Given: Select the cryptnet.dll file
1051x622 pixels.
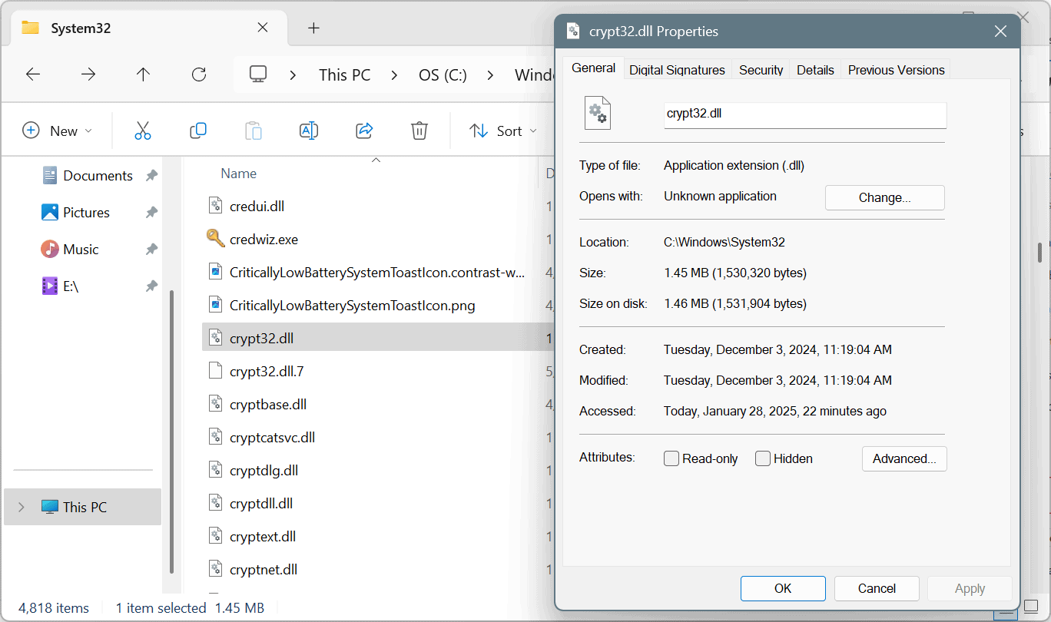Looking at the screenshot, I should 264,569.
